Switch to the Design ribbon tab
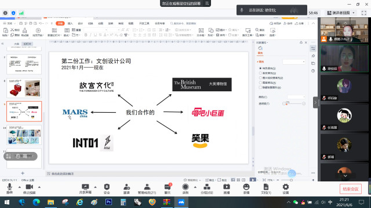 click(x=81, y=23)
